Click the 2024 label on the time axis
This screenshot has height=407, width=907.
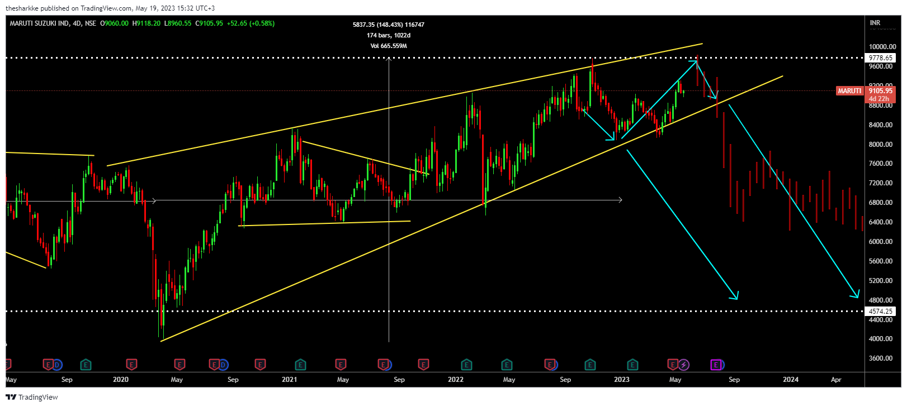pyautogui.click(x=791, y=380)
